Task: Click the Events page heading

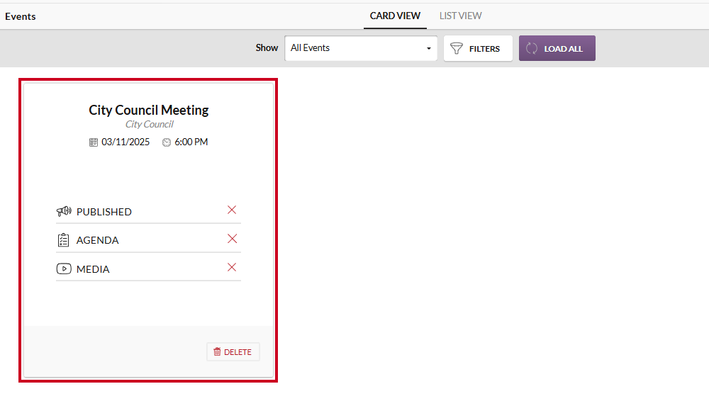Action: point(21,17)
